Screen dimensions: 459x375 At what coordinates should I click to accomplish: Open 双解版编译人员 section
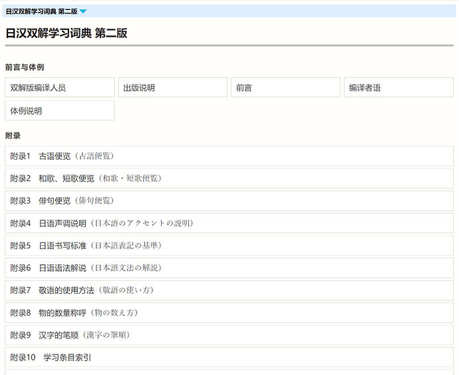tap(60, 87)
